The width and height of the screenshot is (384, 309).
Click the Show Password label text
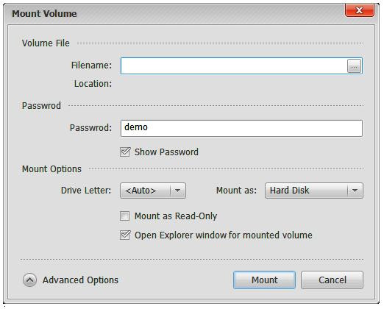(166, 152)
